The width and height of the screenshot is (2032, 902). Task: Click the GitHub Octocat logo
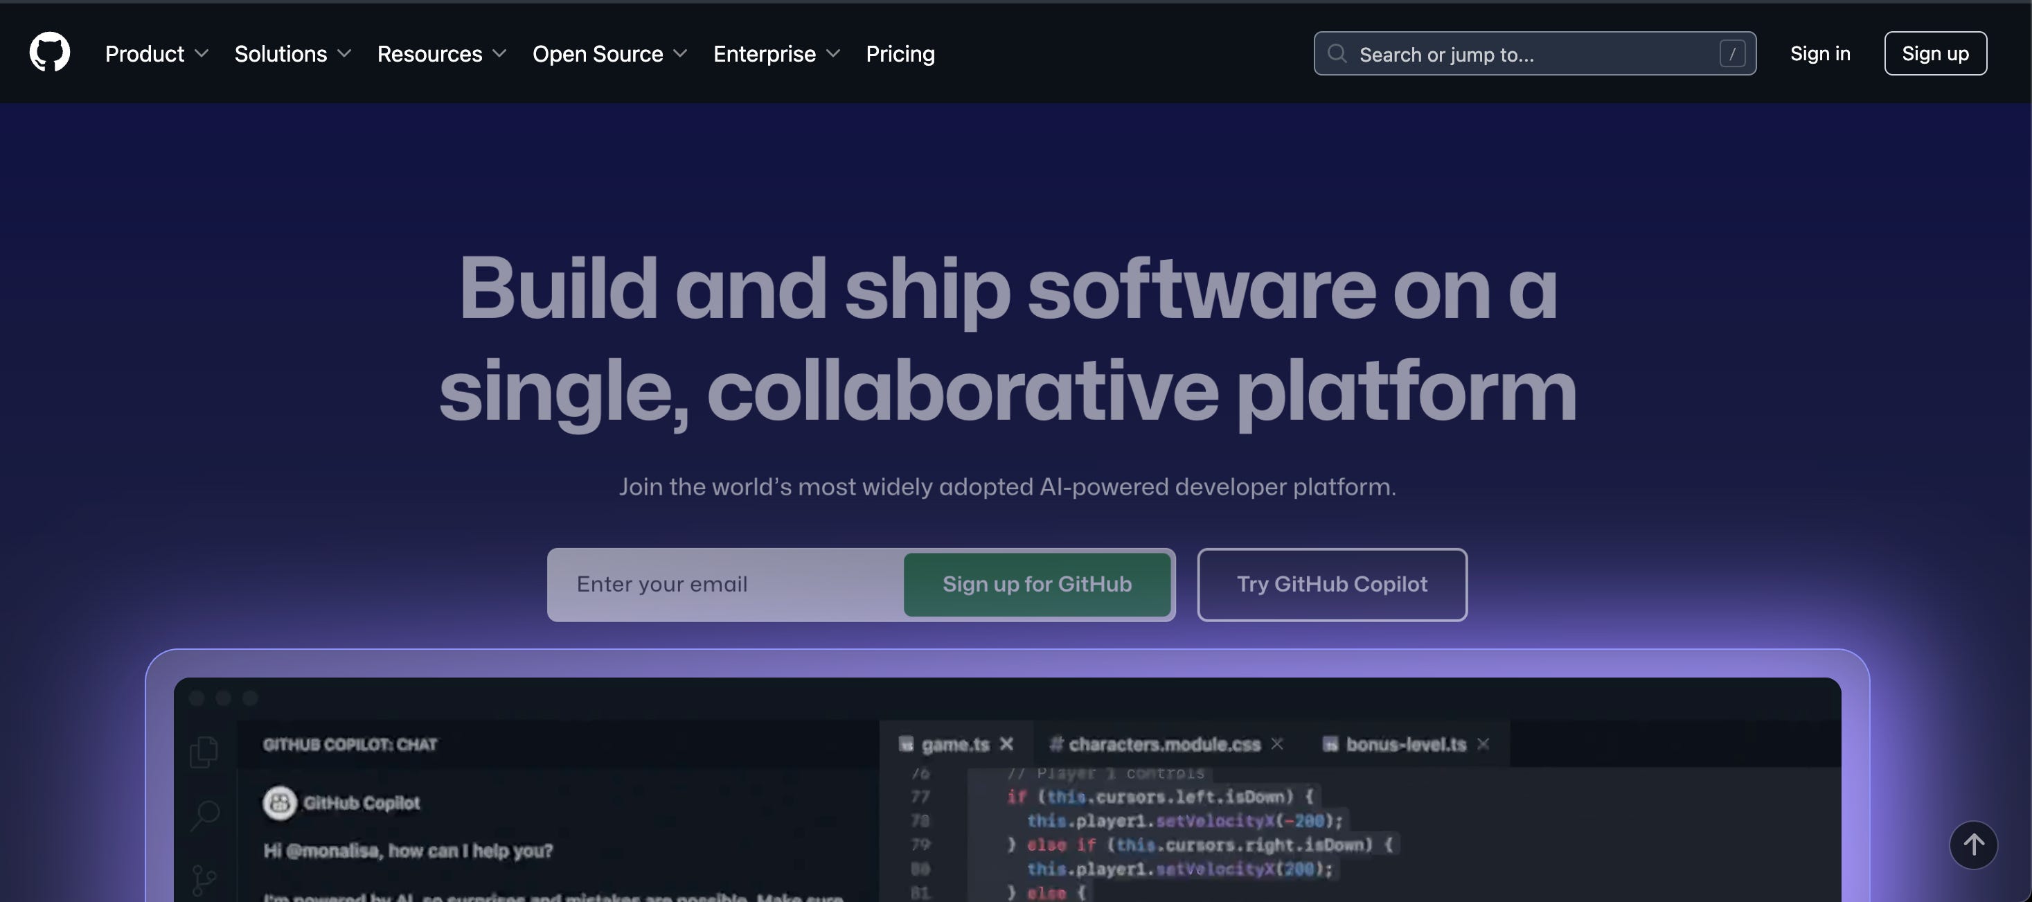click(x=49, y=53)
